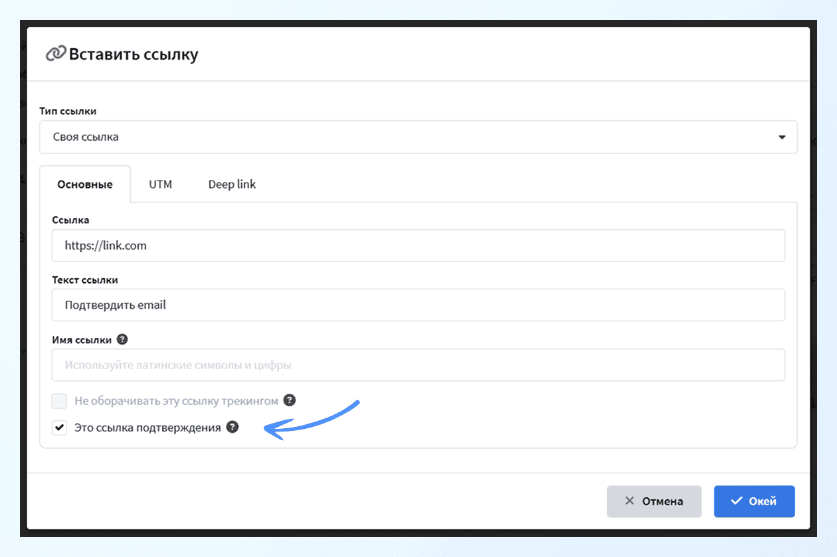The height and width of the screenshot is (557, 837).
Task: Open the Deep link tab
Action: coord(232,185)
